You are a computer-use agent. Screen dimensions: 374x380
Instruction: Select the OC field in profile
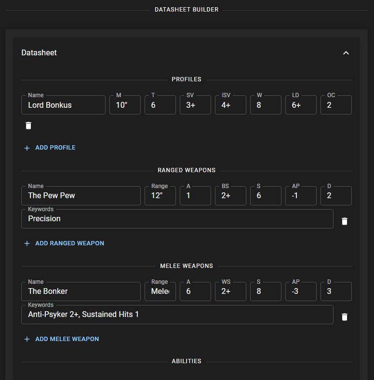point(336,105)
